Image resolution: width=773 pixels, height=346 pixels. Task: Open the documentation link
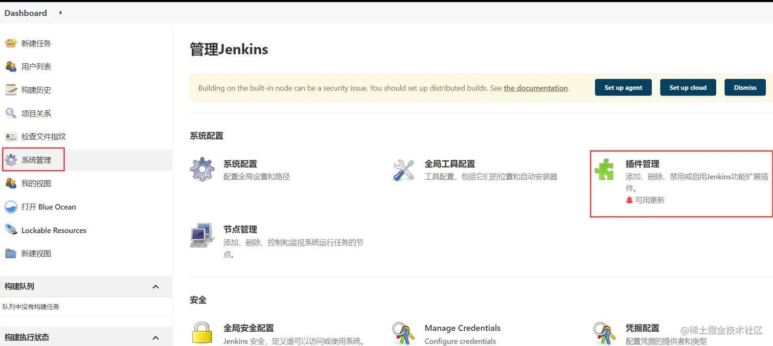535,88
